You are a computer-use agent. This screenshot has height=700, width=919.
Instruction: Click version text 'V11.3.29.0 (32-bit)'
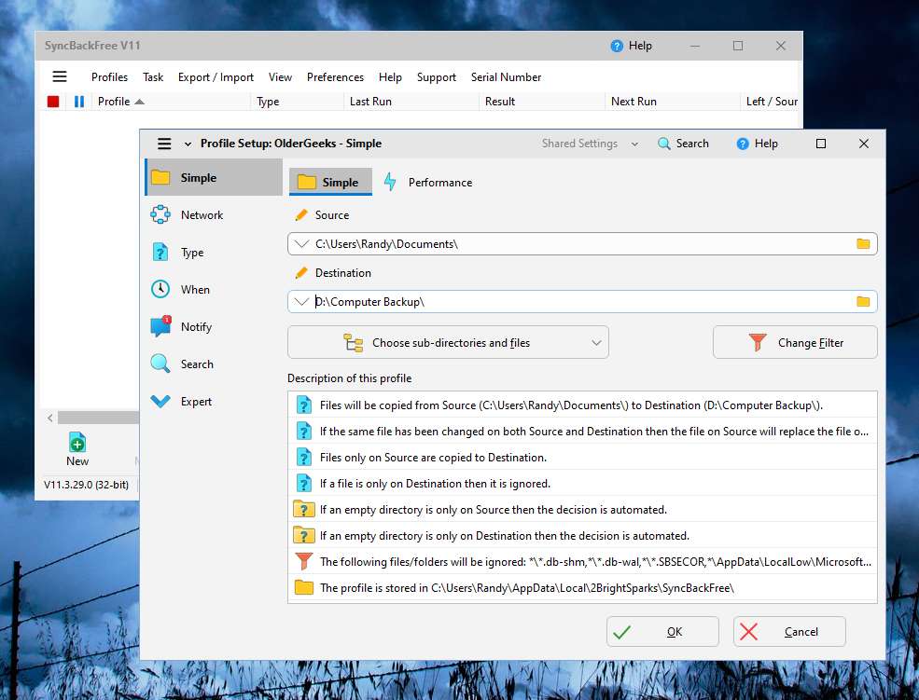coord(86,485)
